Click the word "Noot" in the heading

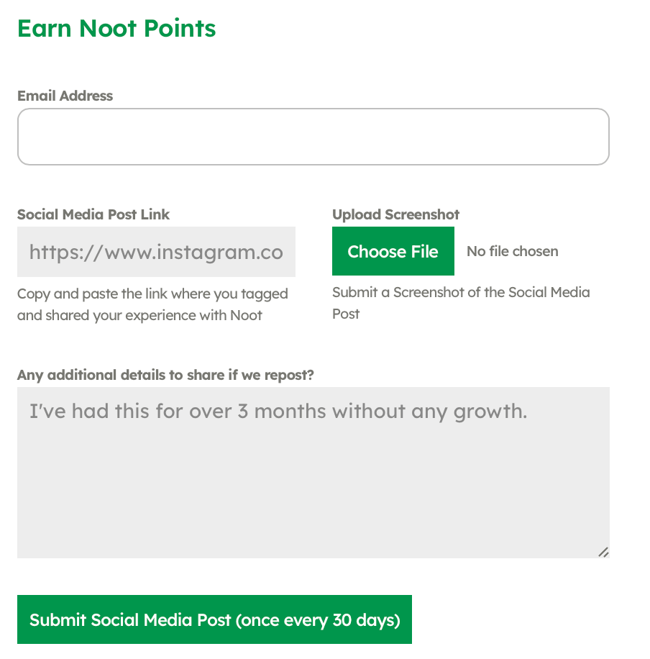[108, 29]
